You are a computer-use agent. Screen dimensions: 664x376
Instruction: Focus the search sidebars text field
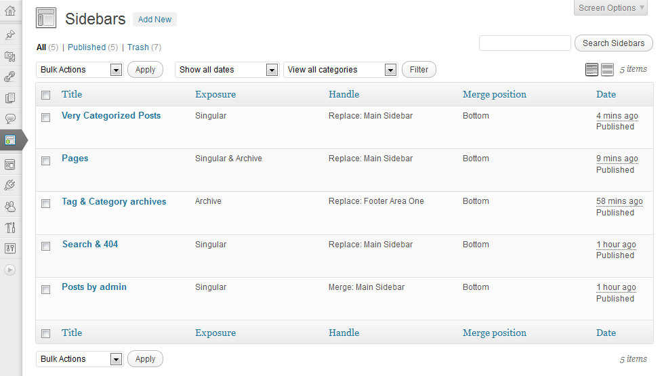525,43
